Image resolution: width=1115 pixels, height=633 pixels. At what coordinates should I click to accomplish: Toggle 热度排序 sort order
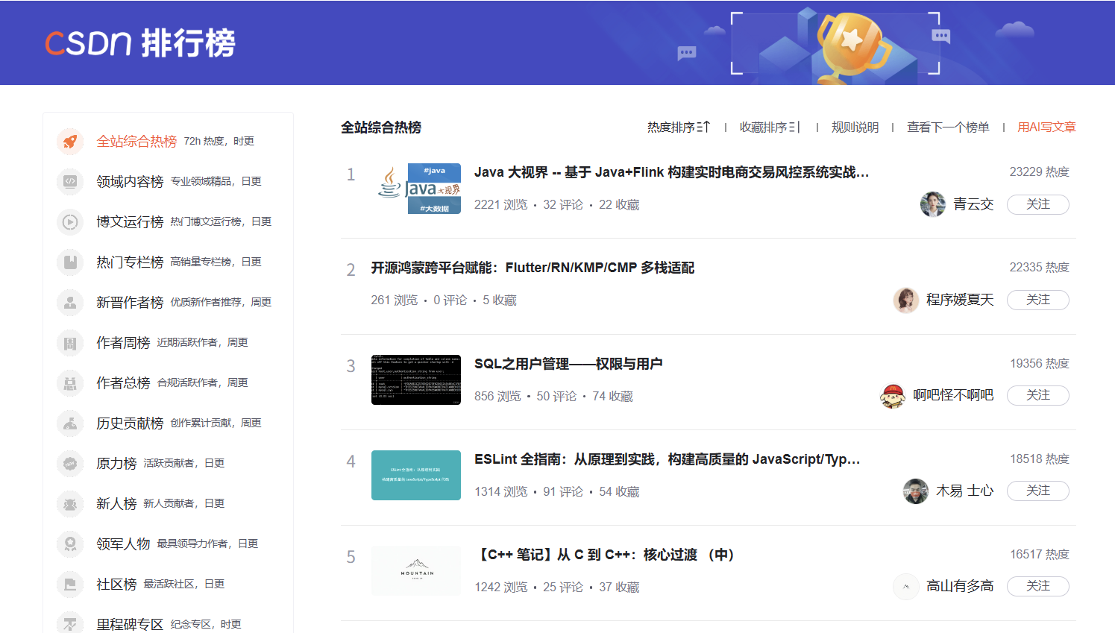coord(678,127)
